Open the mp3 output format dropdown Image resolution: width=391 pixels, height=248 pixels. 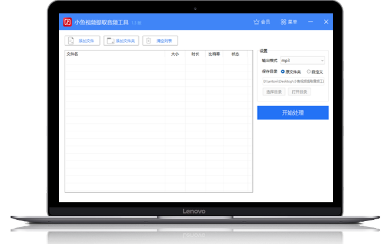[302, 60]
